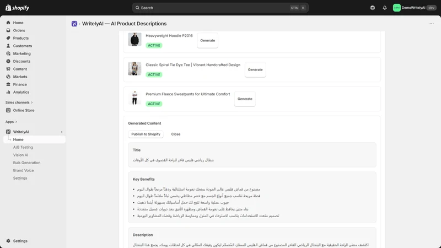Click the Arabic generated title text

pyautogui.click(x=173, y=160)
